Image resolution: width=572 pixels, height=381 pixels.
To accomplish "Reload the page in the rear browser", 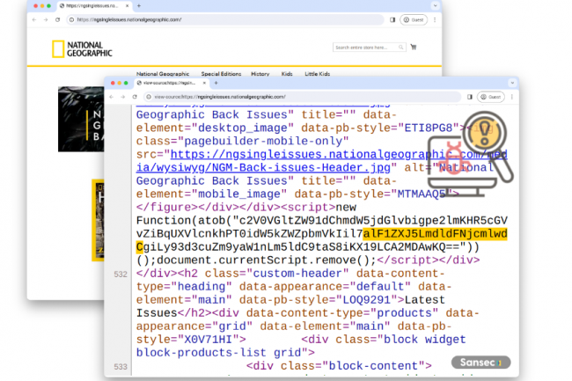I will pyautogui.click(x=58, y=18).
